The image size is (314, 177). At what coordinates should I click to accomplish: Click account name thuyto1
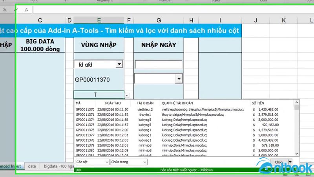point(145,114)
